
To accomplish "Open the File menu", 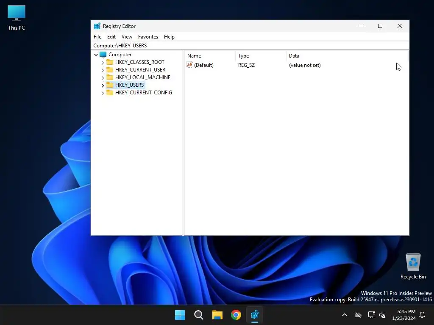I will click(97, 37).
